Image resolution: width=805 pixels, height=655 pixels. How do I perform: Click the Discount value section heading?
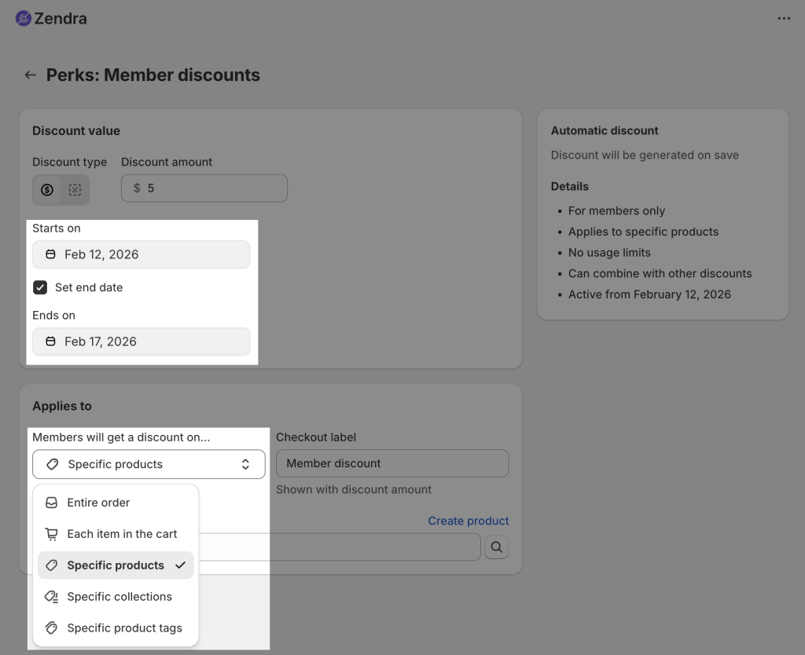76,131
